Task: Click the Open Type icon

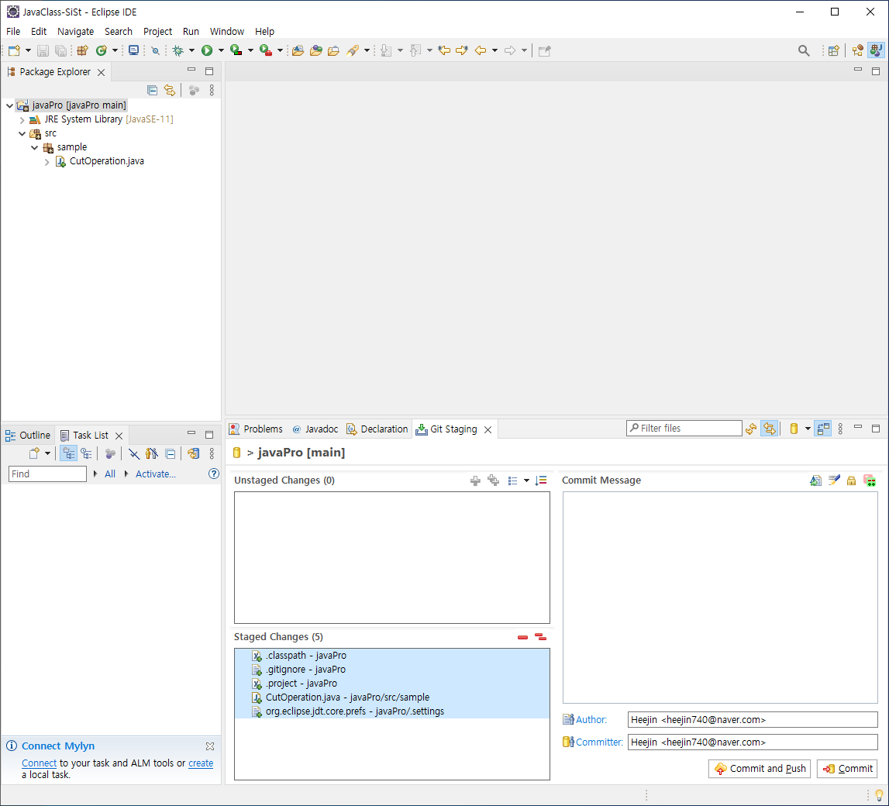Action: coord(315,50)
